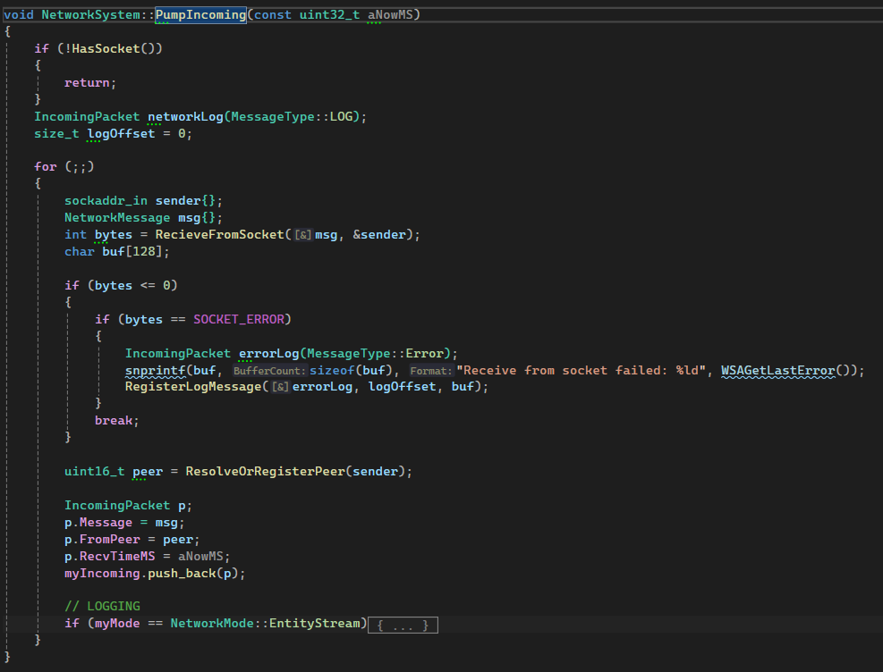Click the RegisterLogMessage function call

tap(196, 387)
